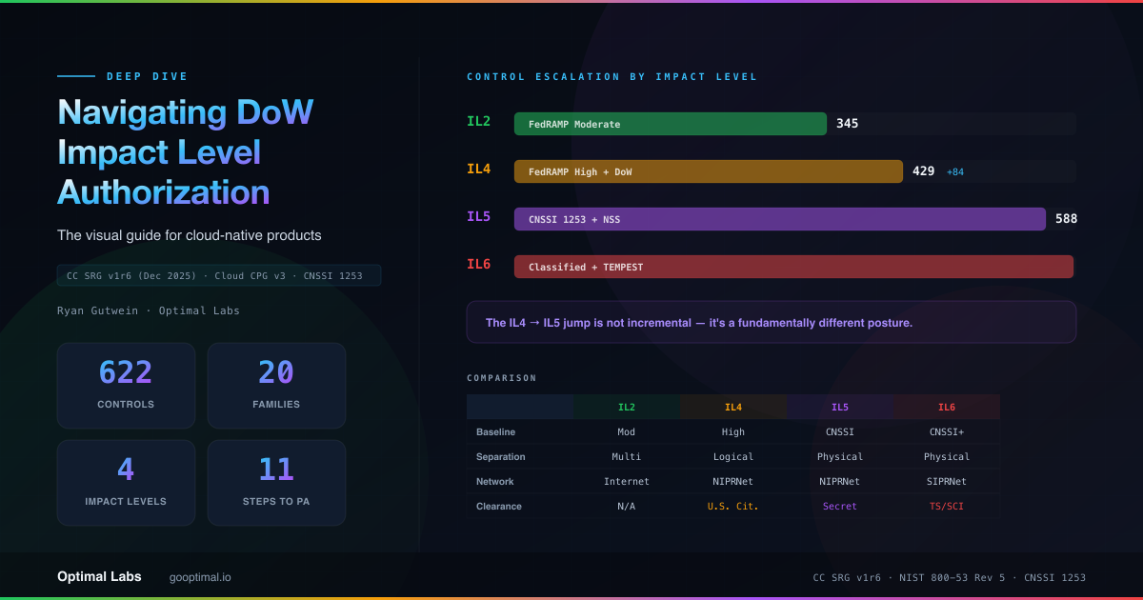This screenshot has height=600, width=1143.
Task: Click the value 345 beside IL2 bar
Action: coord(848,124)
